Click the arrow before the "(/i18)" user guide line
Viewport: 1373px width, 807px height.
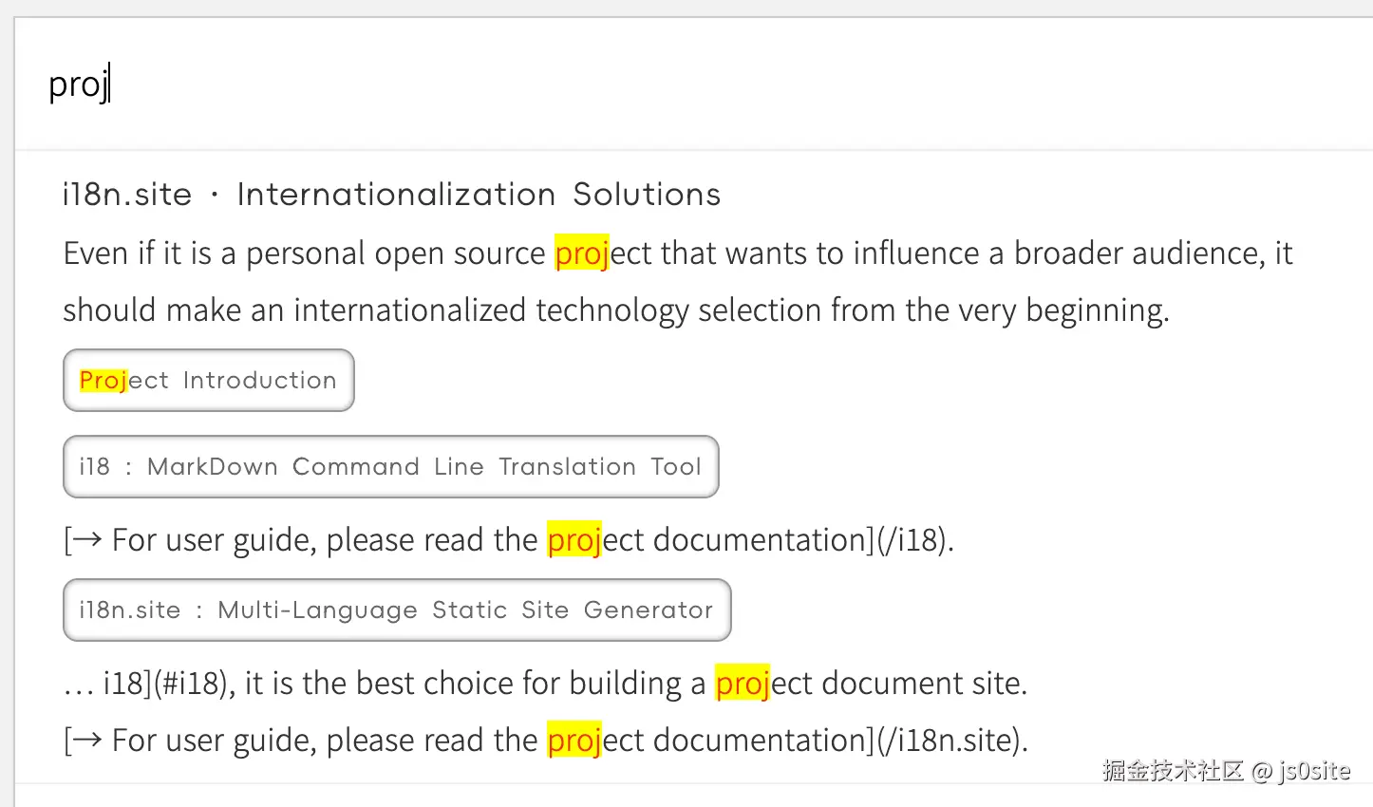click(86, 540)
